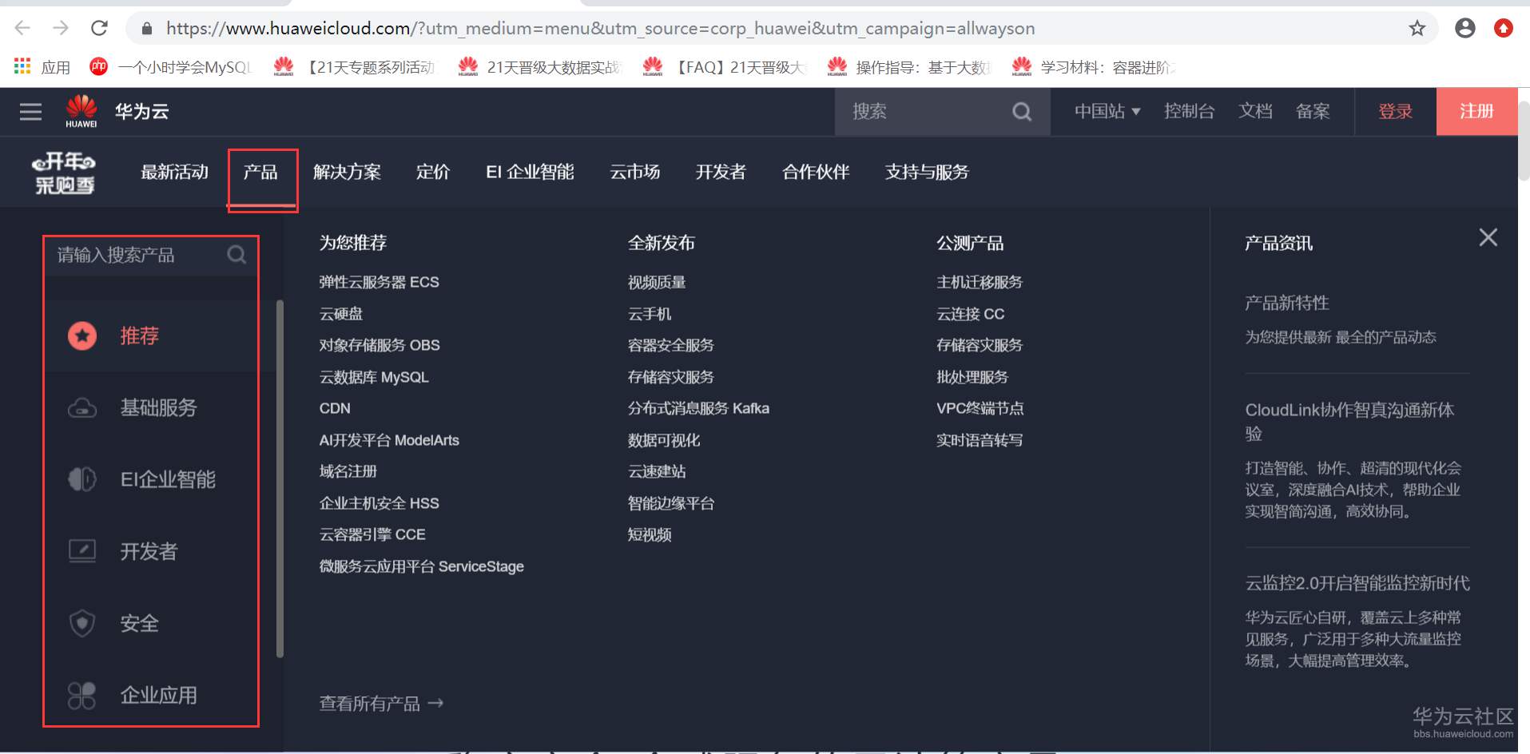Click the 开年采购季 promo logo
1530x754 pixels.
[64, 173]
